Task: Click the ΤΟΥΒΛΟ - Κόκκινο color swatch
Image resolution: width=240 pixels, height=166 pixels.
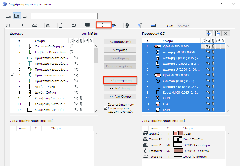Action: [x=178, y=151]
